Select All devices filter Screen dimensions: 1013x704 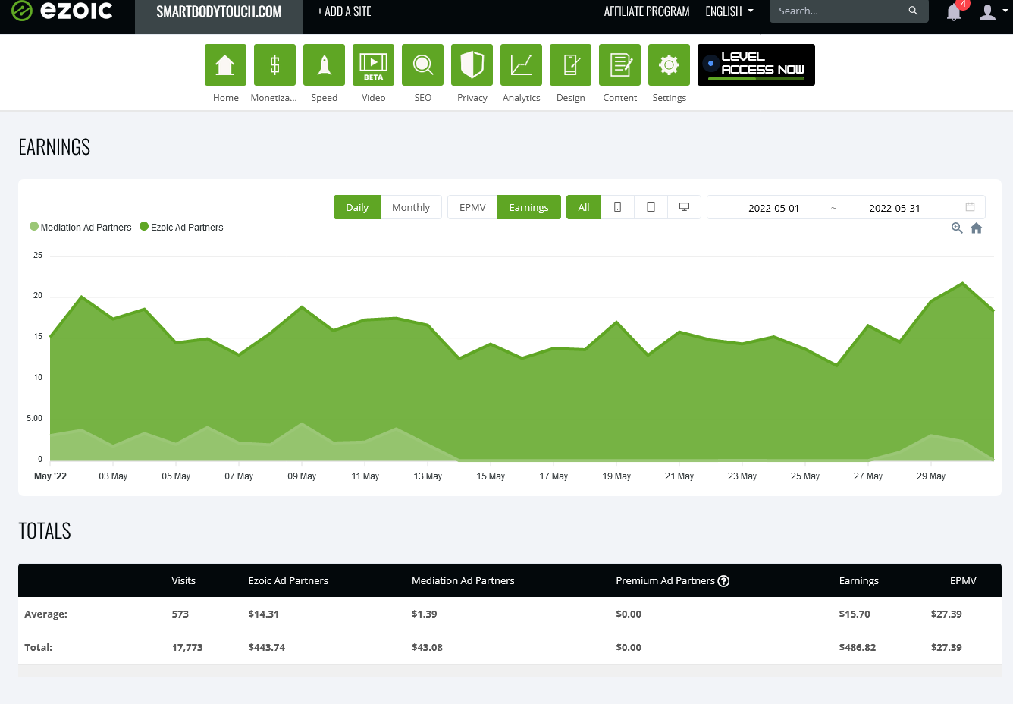(x=584, y=207)
